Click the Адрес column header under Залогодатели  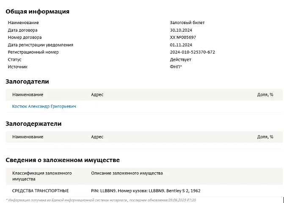(x=97, y=95)
